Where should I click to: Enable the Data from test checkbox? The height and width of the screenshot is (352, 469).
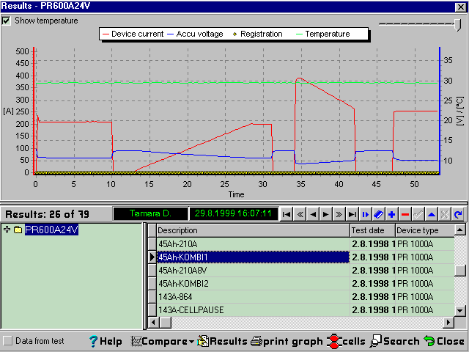click(x=7, y=341)
